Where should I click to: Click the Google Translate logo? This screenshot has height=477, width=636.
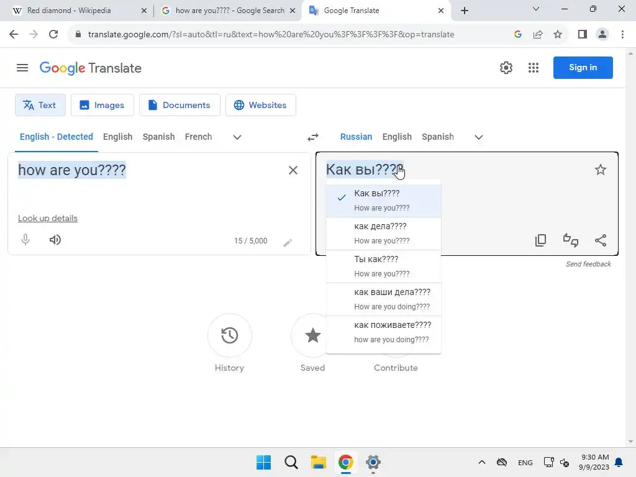pos(91,68)
